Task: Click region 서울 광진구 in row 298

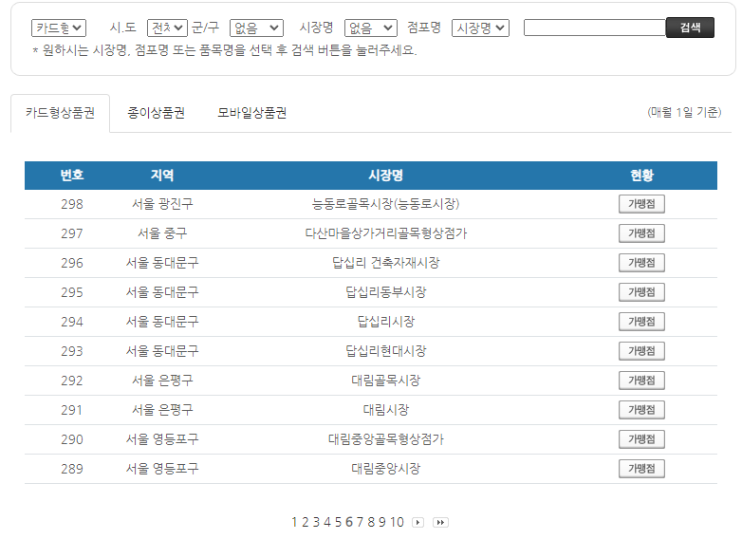Action: coord(162,204)
